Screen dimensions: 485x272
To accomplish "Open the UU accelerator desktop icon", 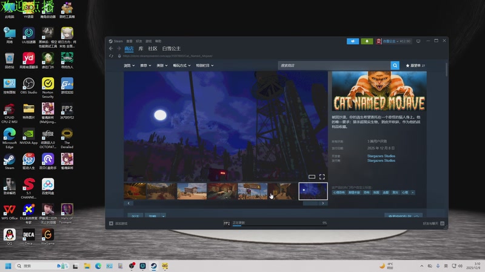I will (x=28, y=36).
